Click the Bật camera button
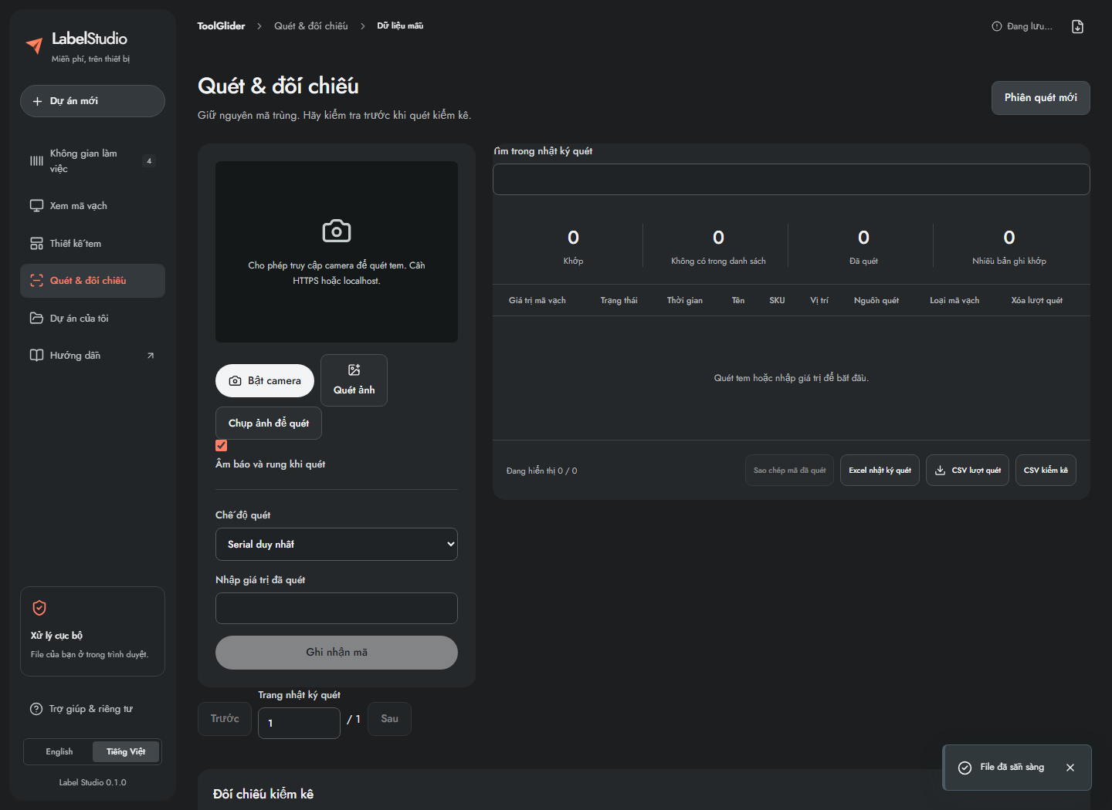This screenshot has width=1112, height=810. (x=265, y=380)
